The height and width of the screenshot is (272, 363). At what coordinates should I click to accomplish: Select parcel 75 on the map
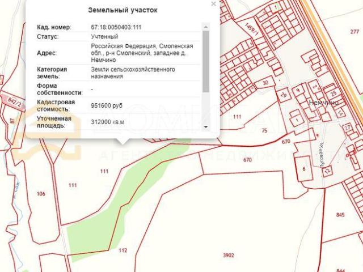(x=264, y=131)
